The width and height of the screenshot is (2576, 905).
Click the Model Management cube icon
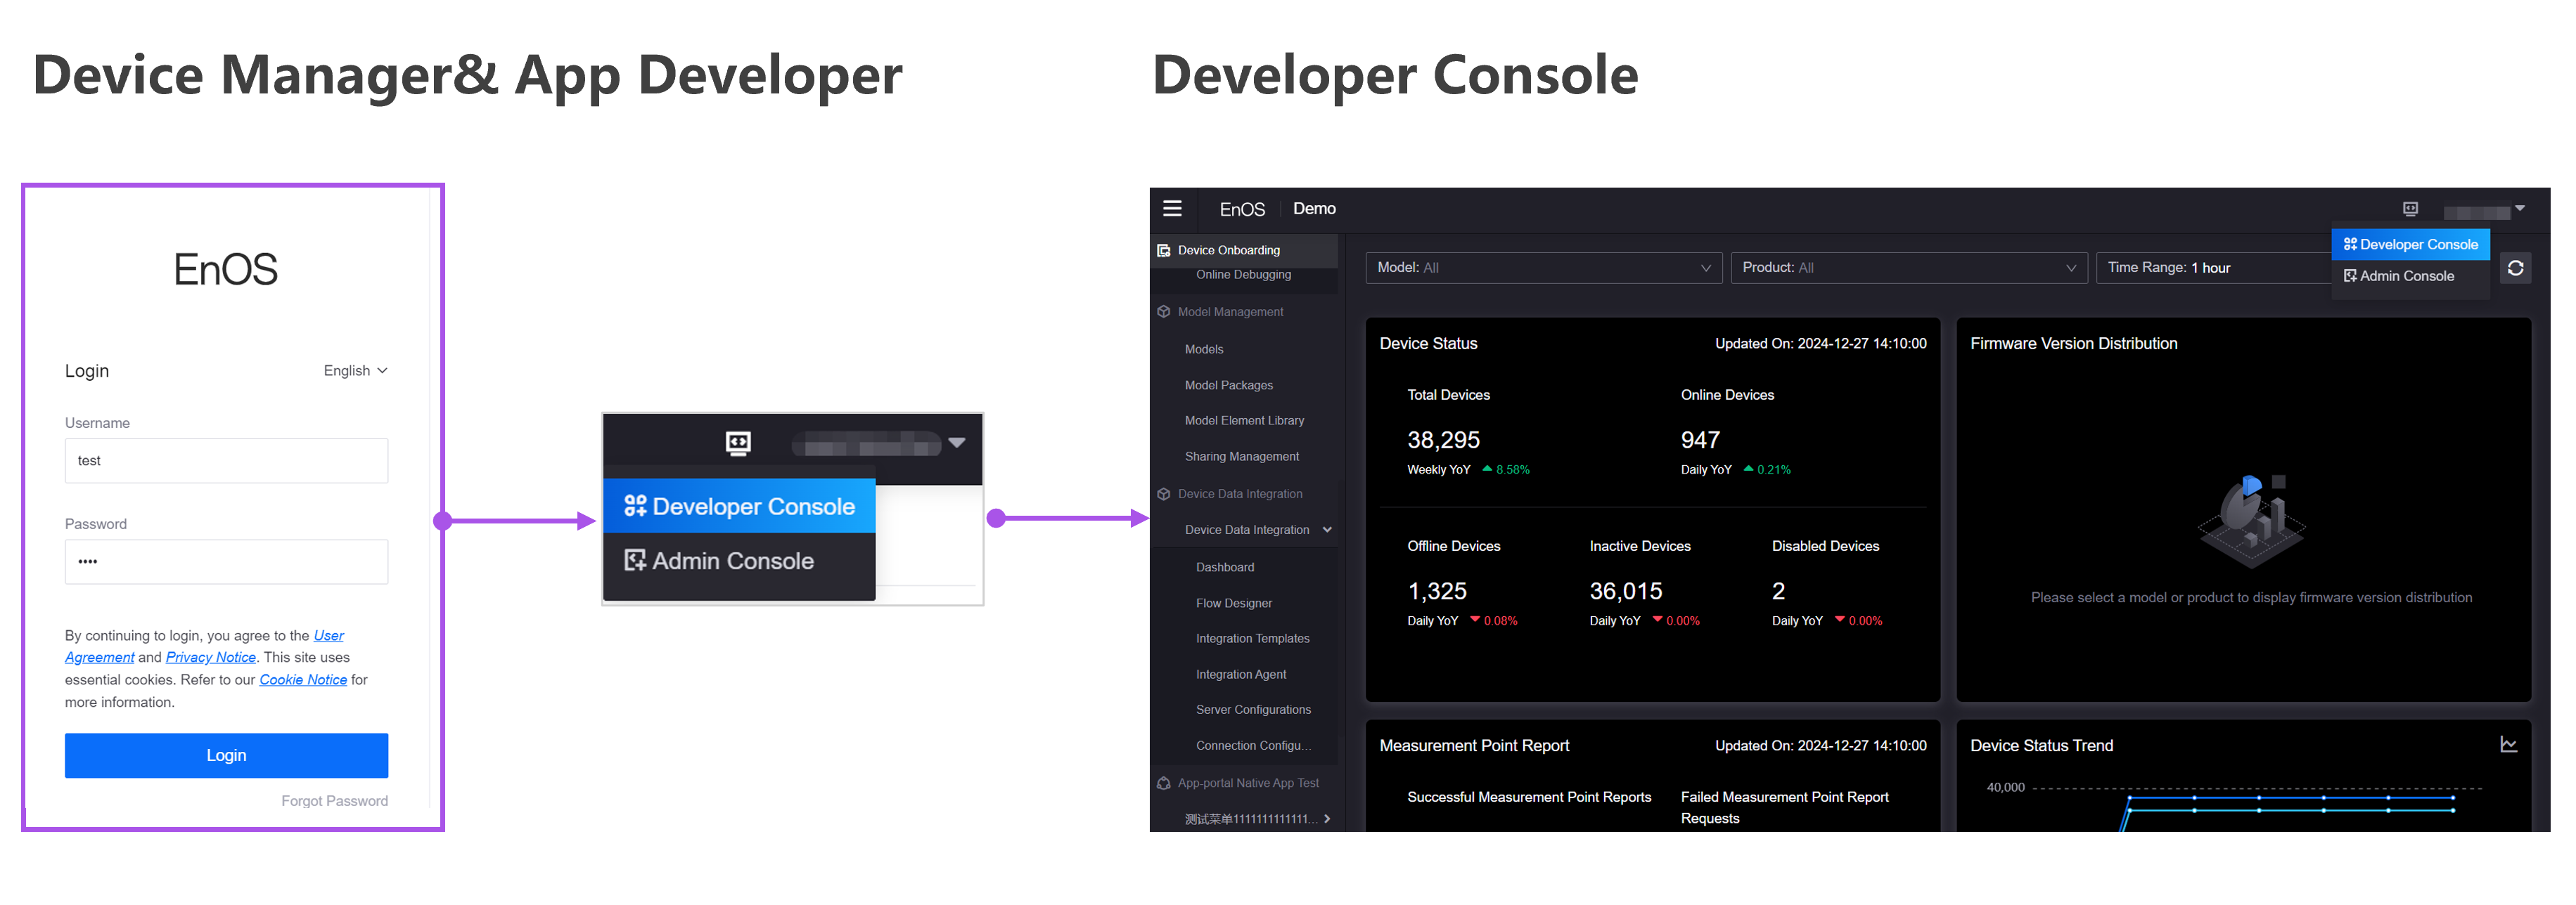(x=1164, y=311)
